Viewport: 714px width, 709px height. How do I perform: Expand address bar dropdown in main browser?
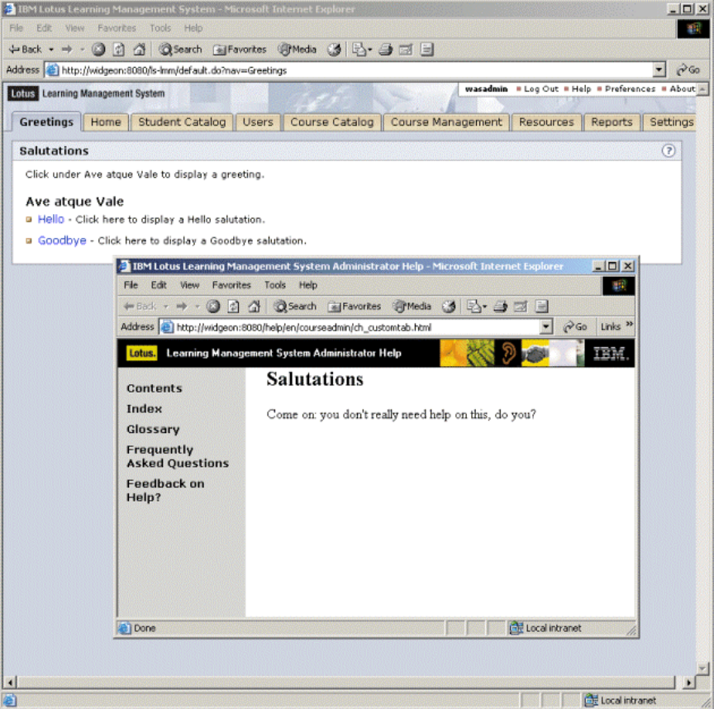click(x=659, y=70)
